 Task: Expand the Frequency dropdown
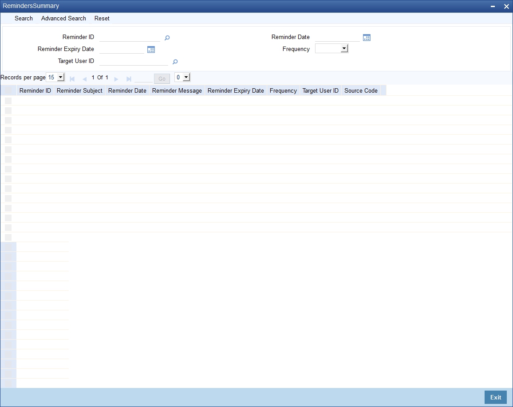332,49
